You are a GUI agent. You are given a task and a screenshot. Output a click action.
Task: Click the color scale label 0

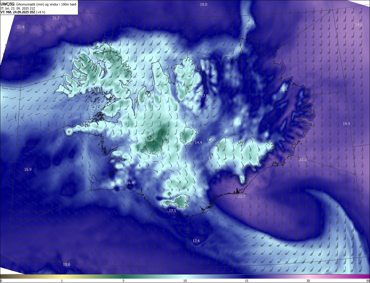coord(1,281)
